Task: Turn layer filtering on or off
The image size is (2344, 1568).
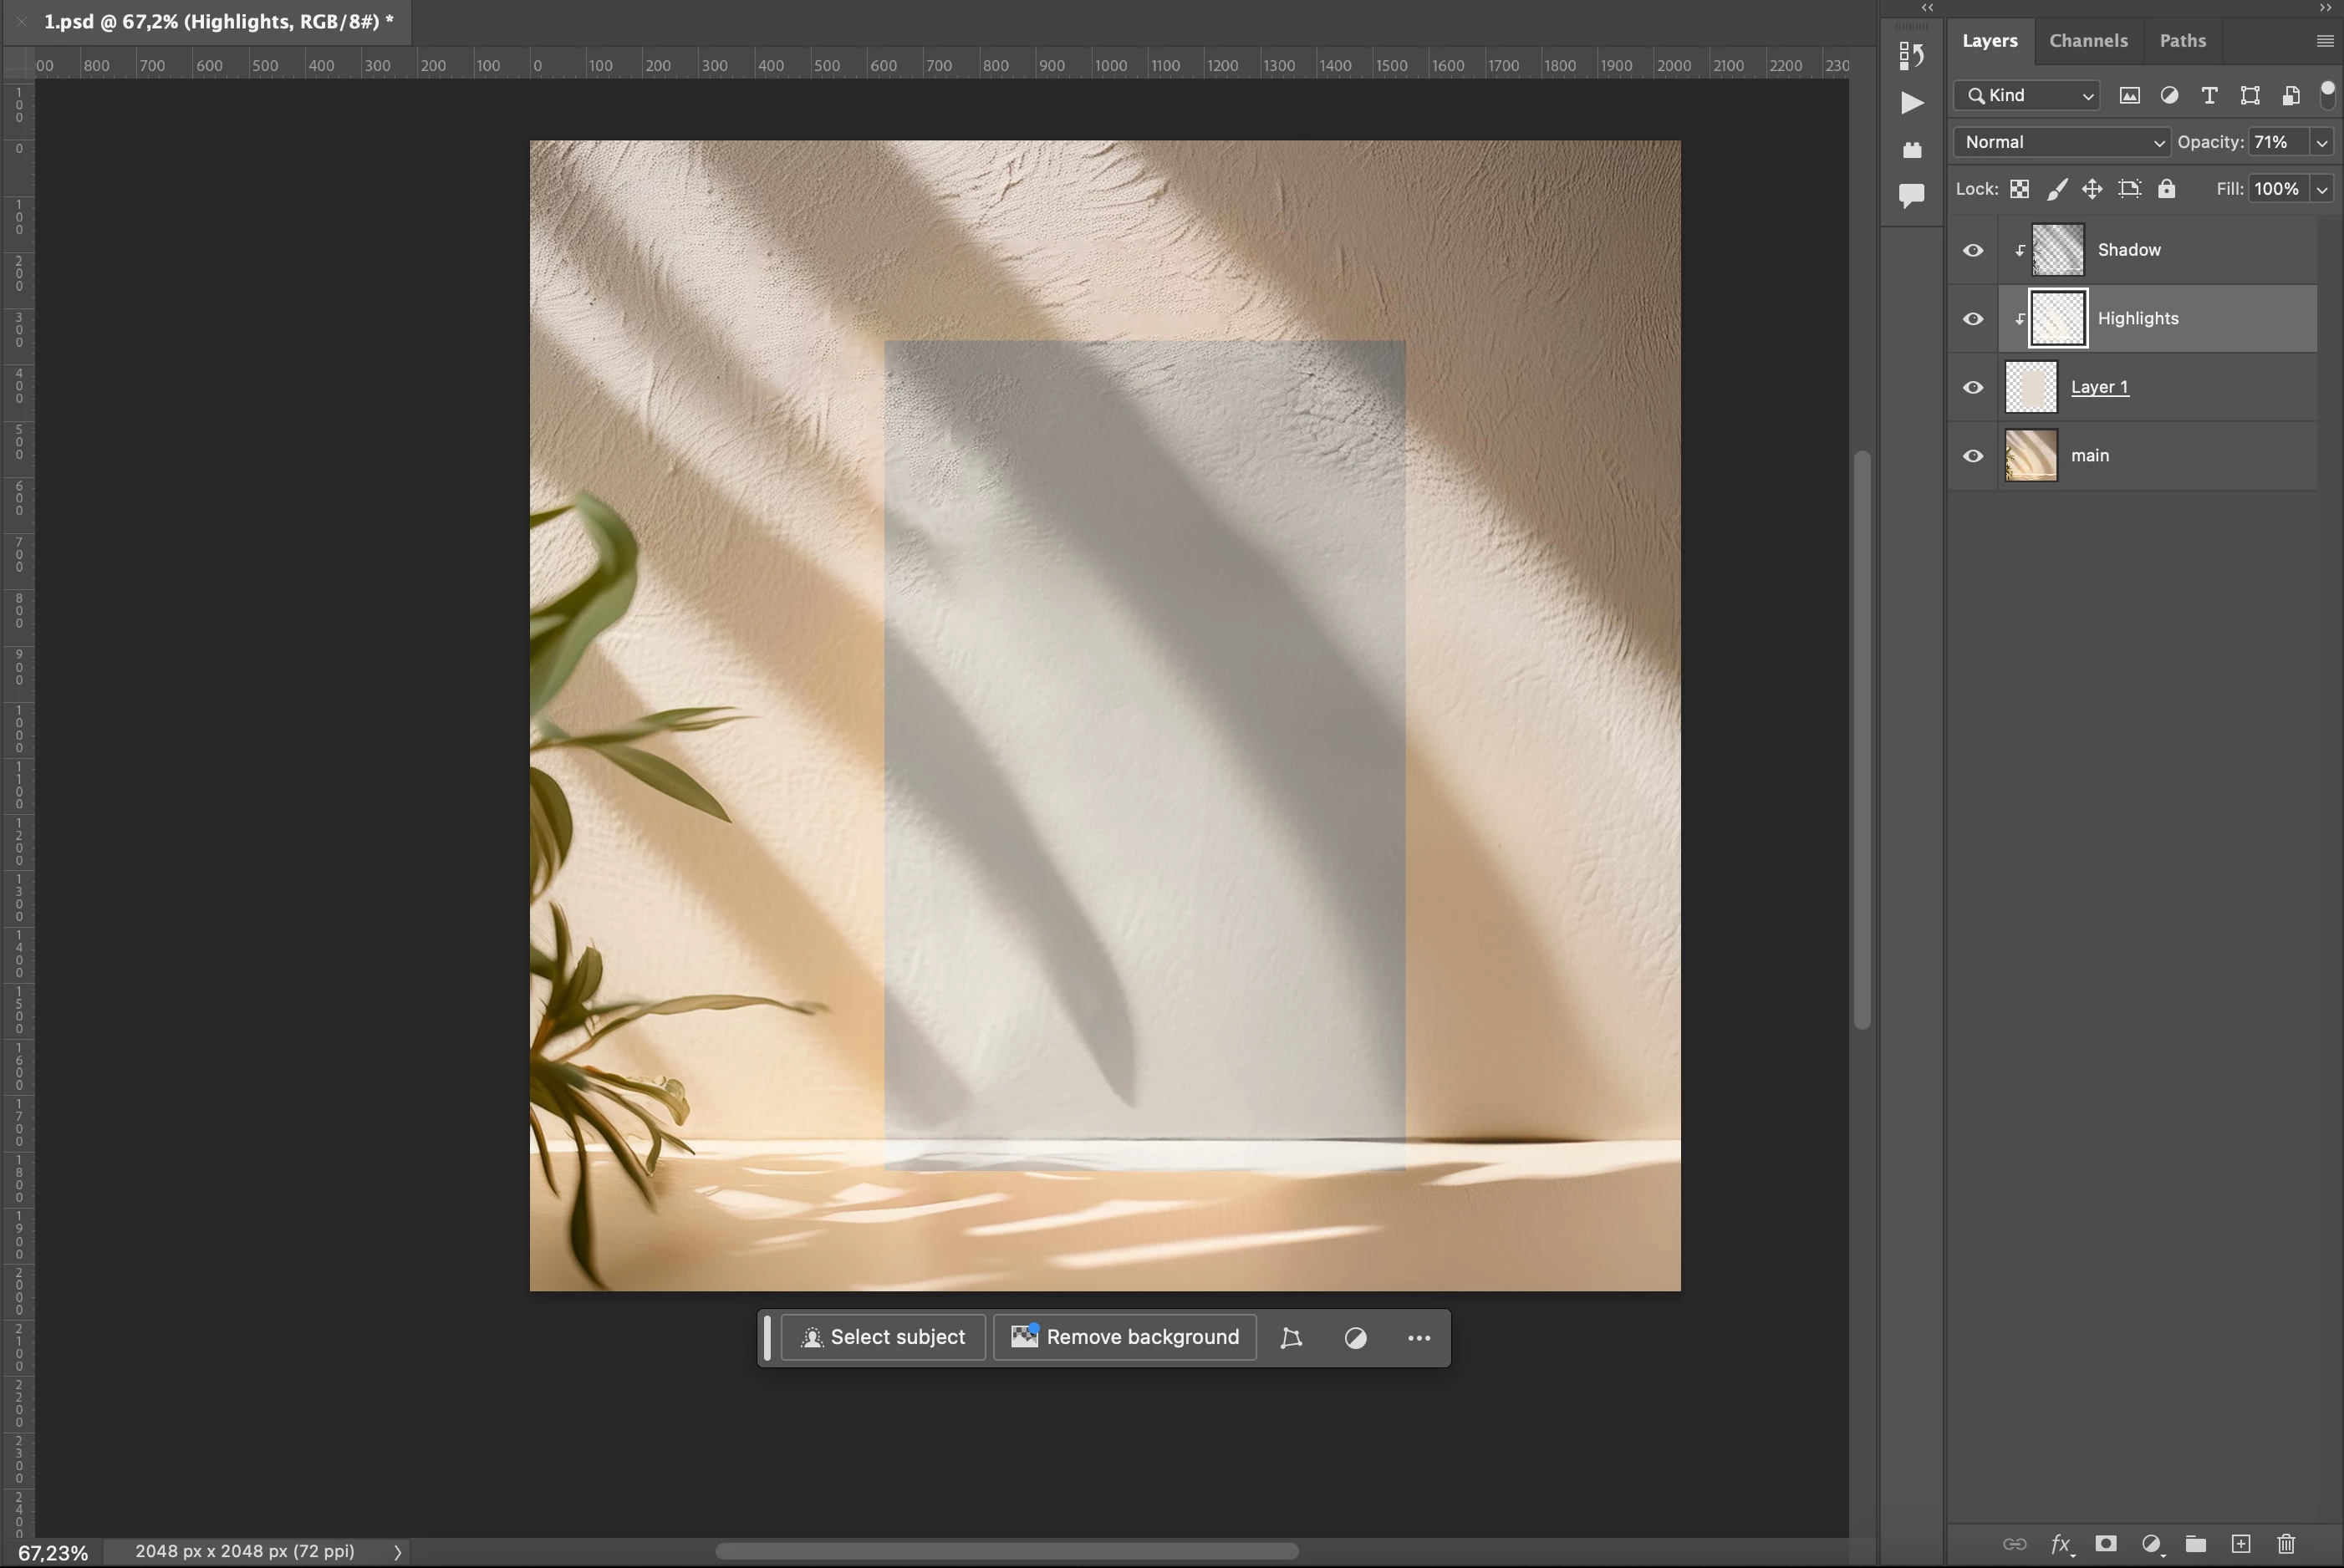Action: (x=2327, y=94)
